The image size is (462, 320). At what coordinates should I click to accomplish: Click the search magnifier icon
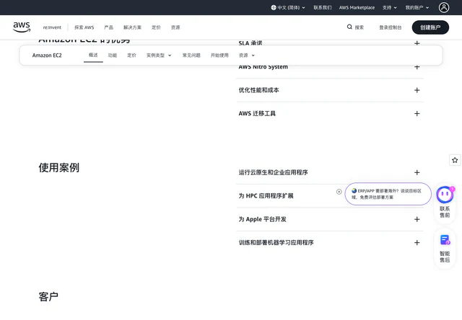(x=349, y=27)
